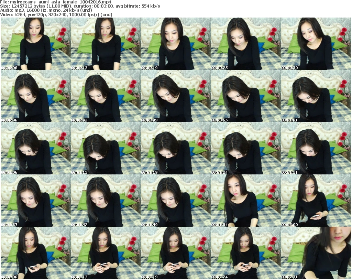The image size is (352, 279).
Task: Choose the thumbnail marked 00:00:36
Action: point(36,96)
